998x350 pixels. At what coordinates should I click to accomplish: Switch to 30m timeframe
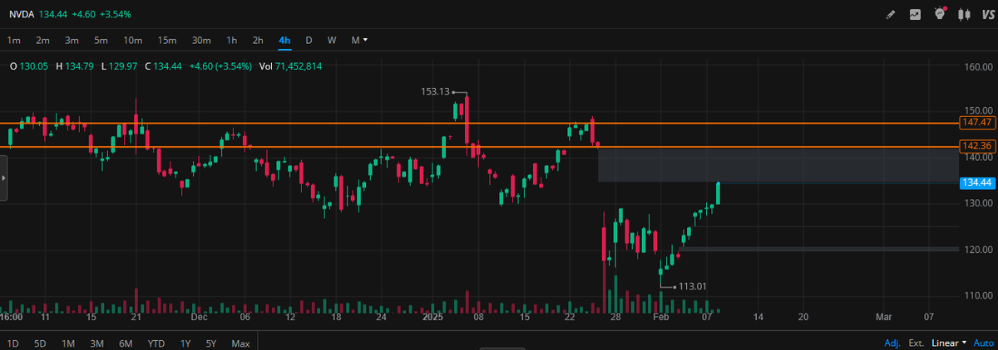click(201, 40)
